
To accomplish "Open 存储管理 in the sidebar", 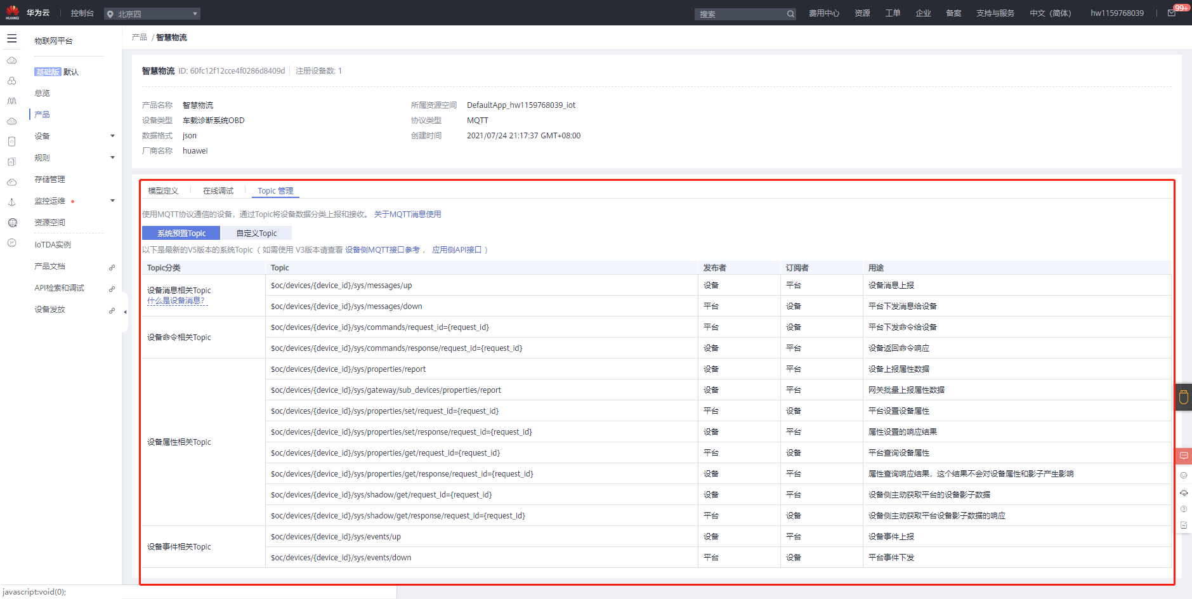I will pos(49,180).
